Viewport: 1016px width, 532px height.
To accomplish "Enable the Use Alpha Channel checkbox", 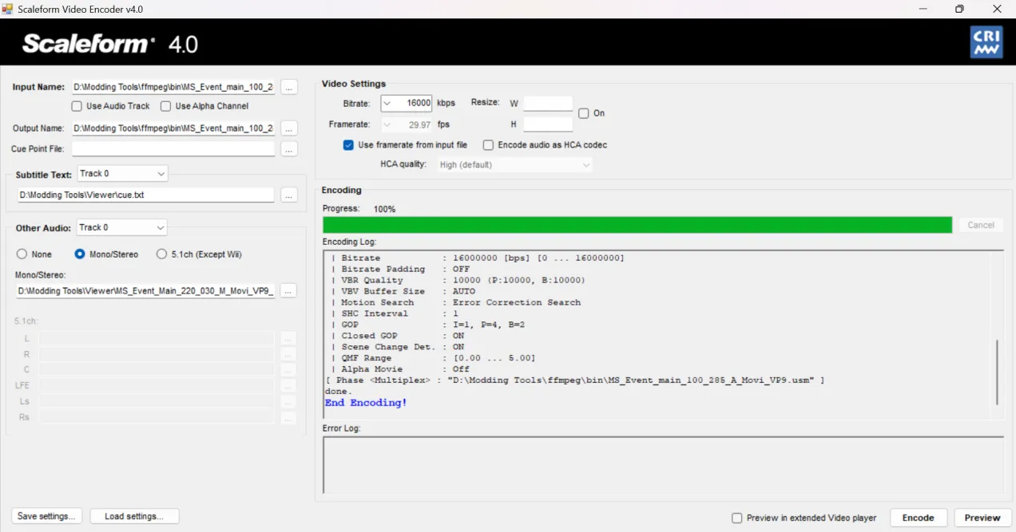I will (x=166, y=106).
